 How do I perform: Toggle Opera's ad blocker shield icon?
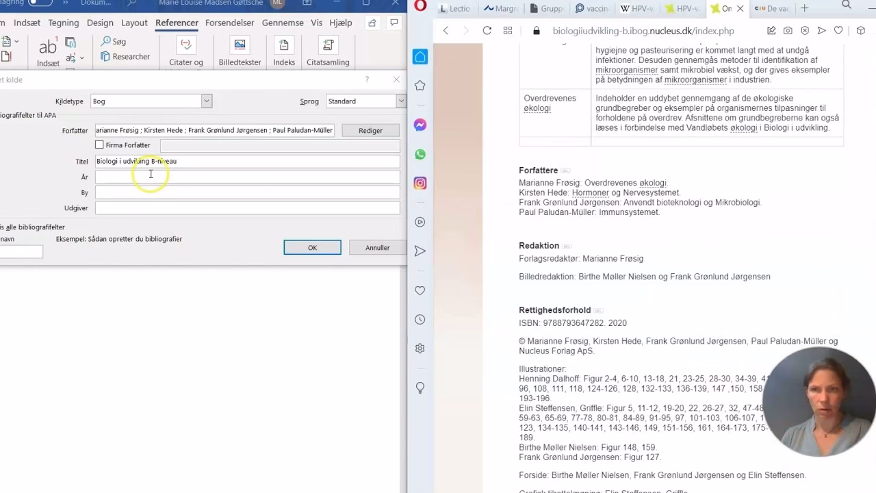click(x=804, y=30)
